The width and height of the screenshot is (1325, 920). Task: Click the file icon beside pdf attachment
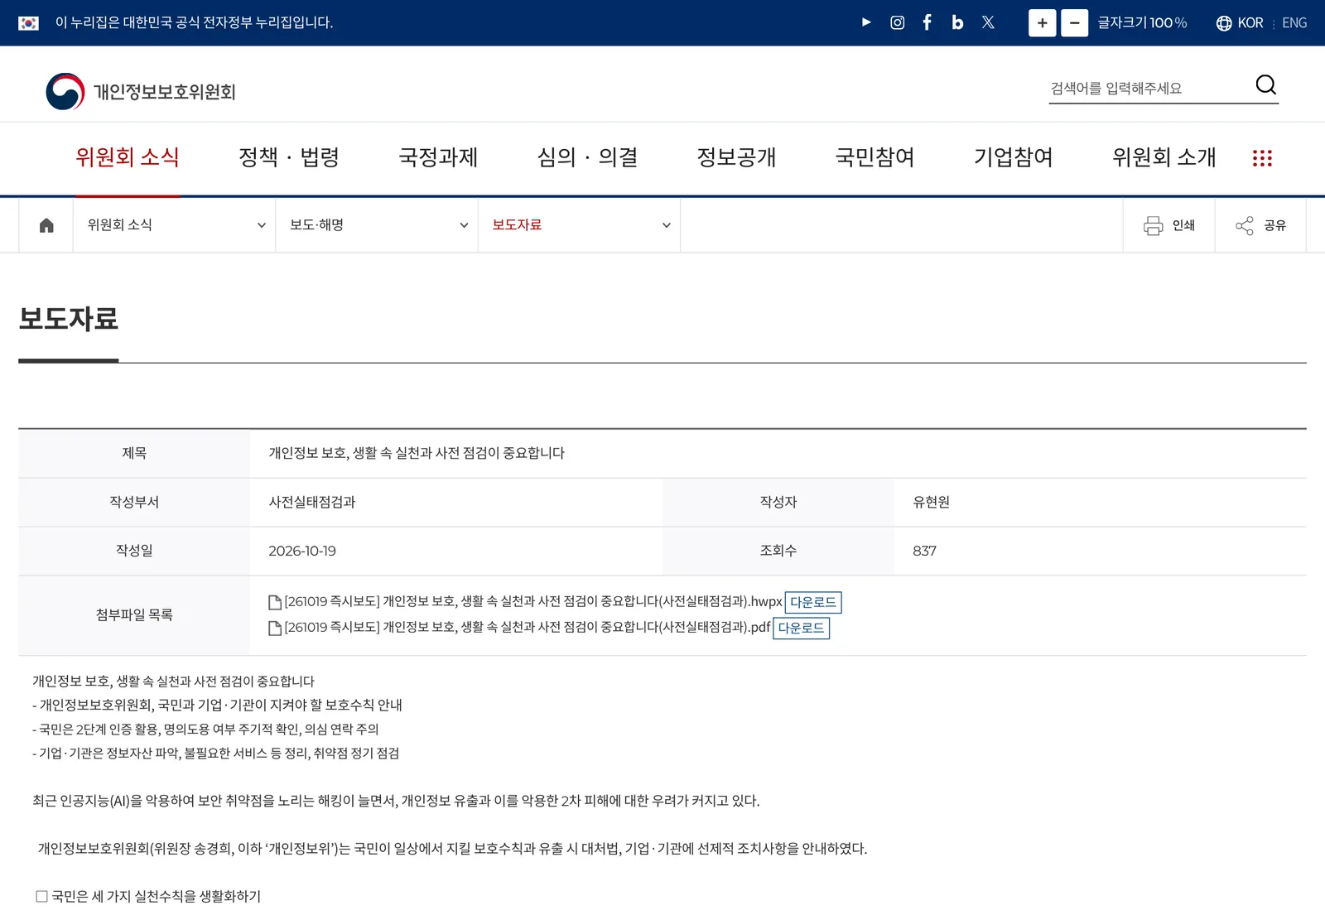[x=275, y=628]
